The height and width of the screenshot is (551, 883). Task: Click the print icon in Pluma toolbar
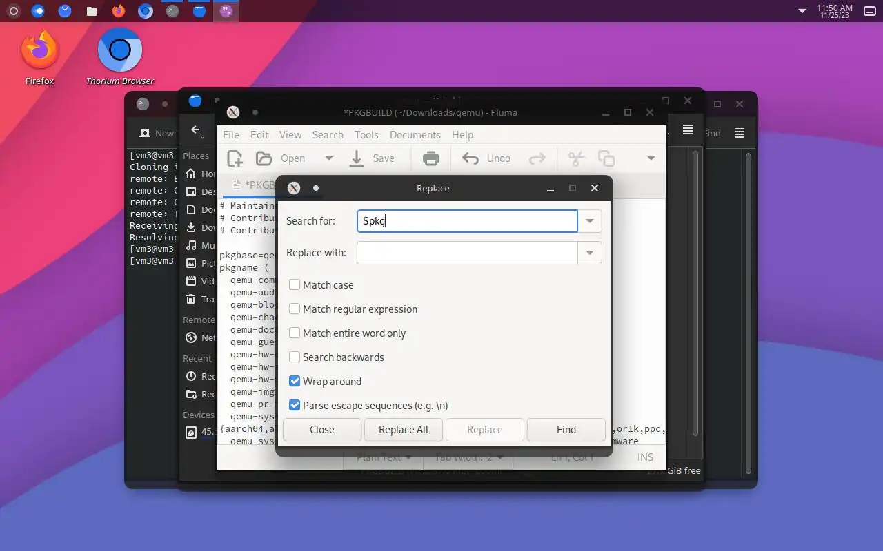point(431,158)
